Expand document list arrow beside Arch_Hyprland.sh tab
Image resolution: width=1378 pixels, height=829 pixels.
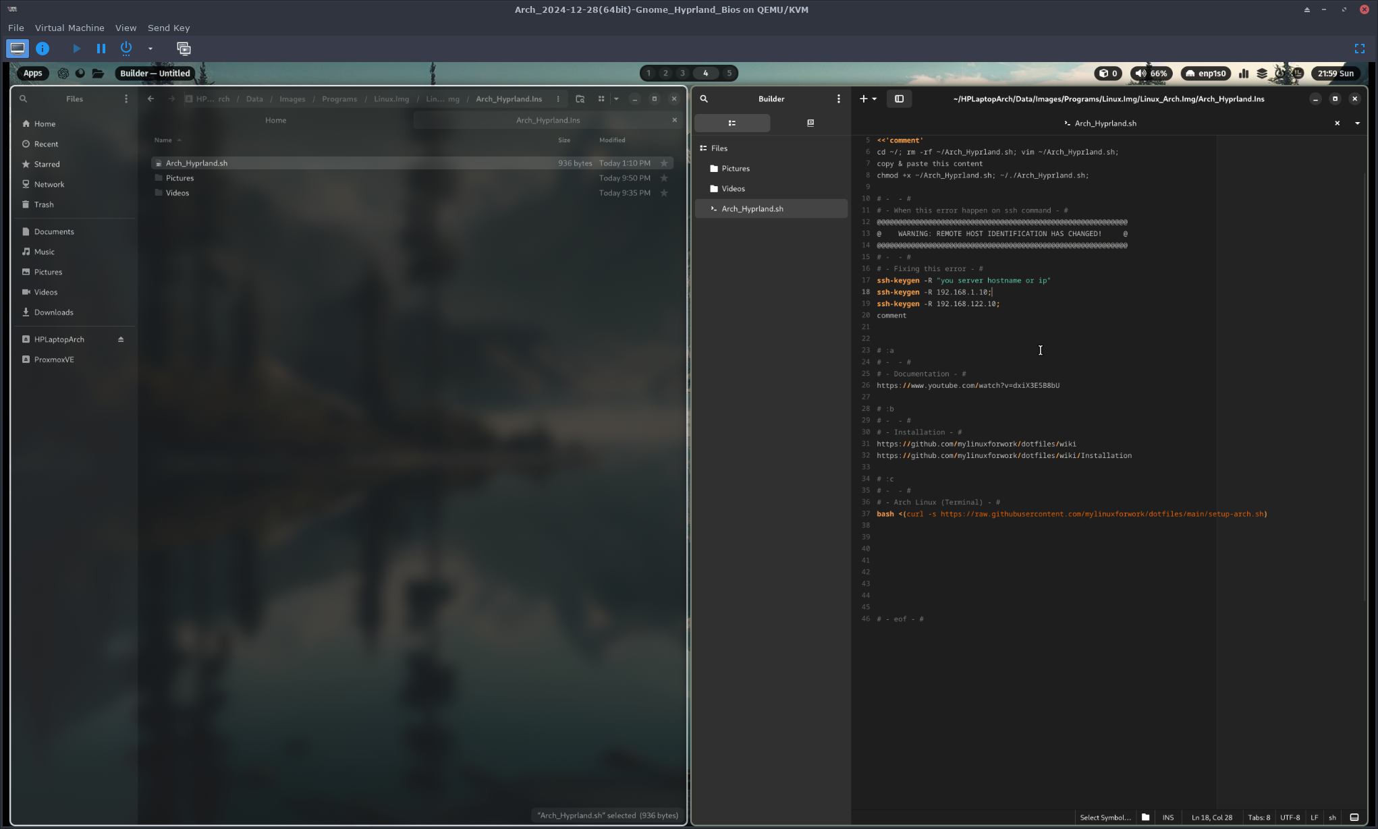[x=1357, y=123]
